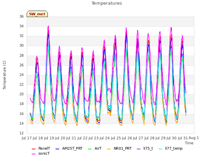214x160 pixels.
Task: Click the 34 y-axis tick label
Action: pyautogui.click(x=21, y=26)
